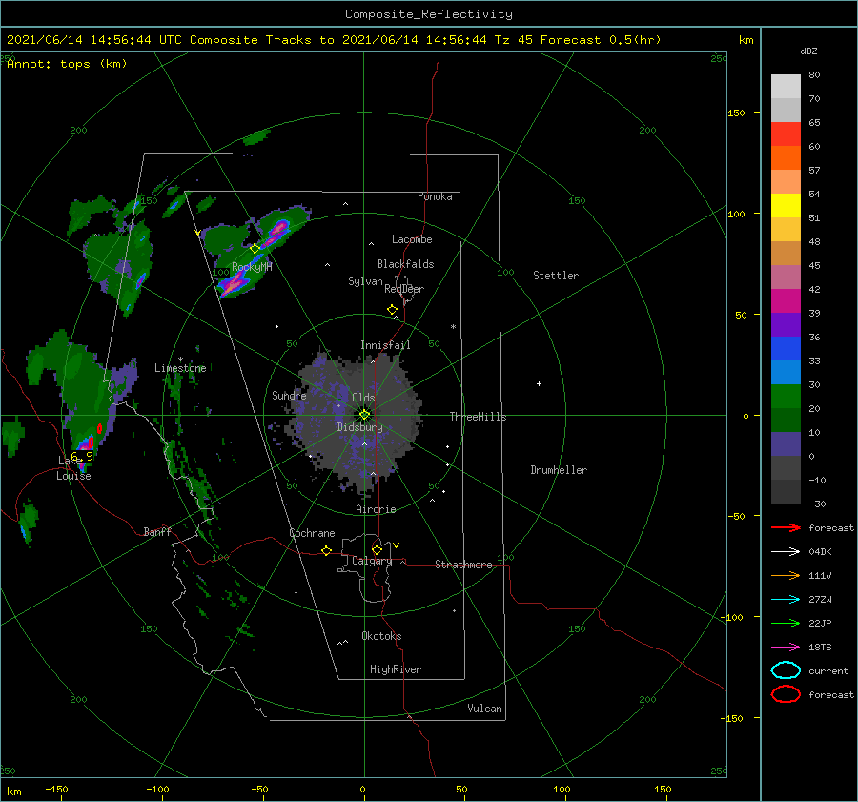
Task: Click the Airdrie label
Action: pyautogui.click(x=376, y=509)
